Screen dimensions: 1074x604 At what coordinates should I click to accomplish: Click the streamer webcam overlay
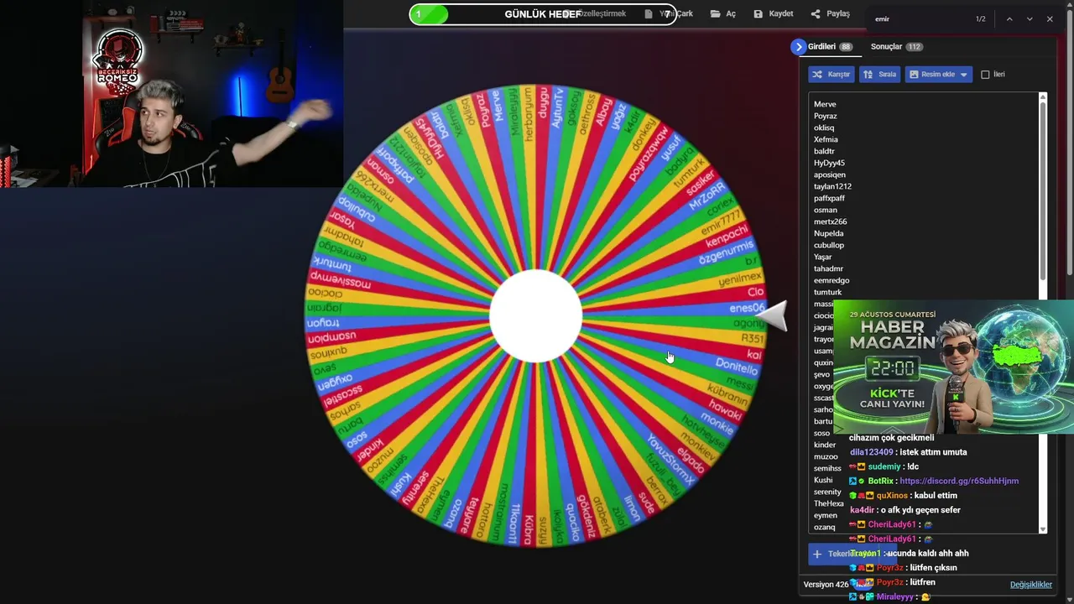point(171,93)
